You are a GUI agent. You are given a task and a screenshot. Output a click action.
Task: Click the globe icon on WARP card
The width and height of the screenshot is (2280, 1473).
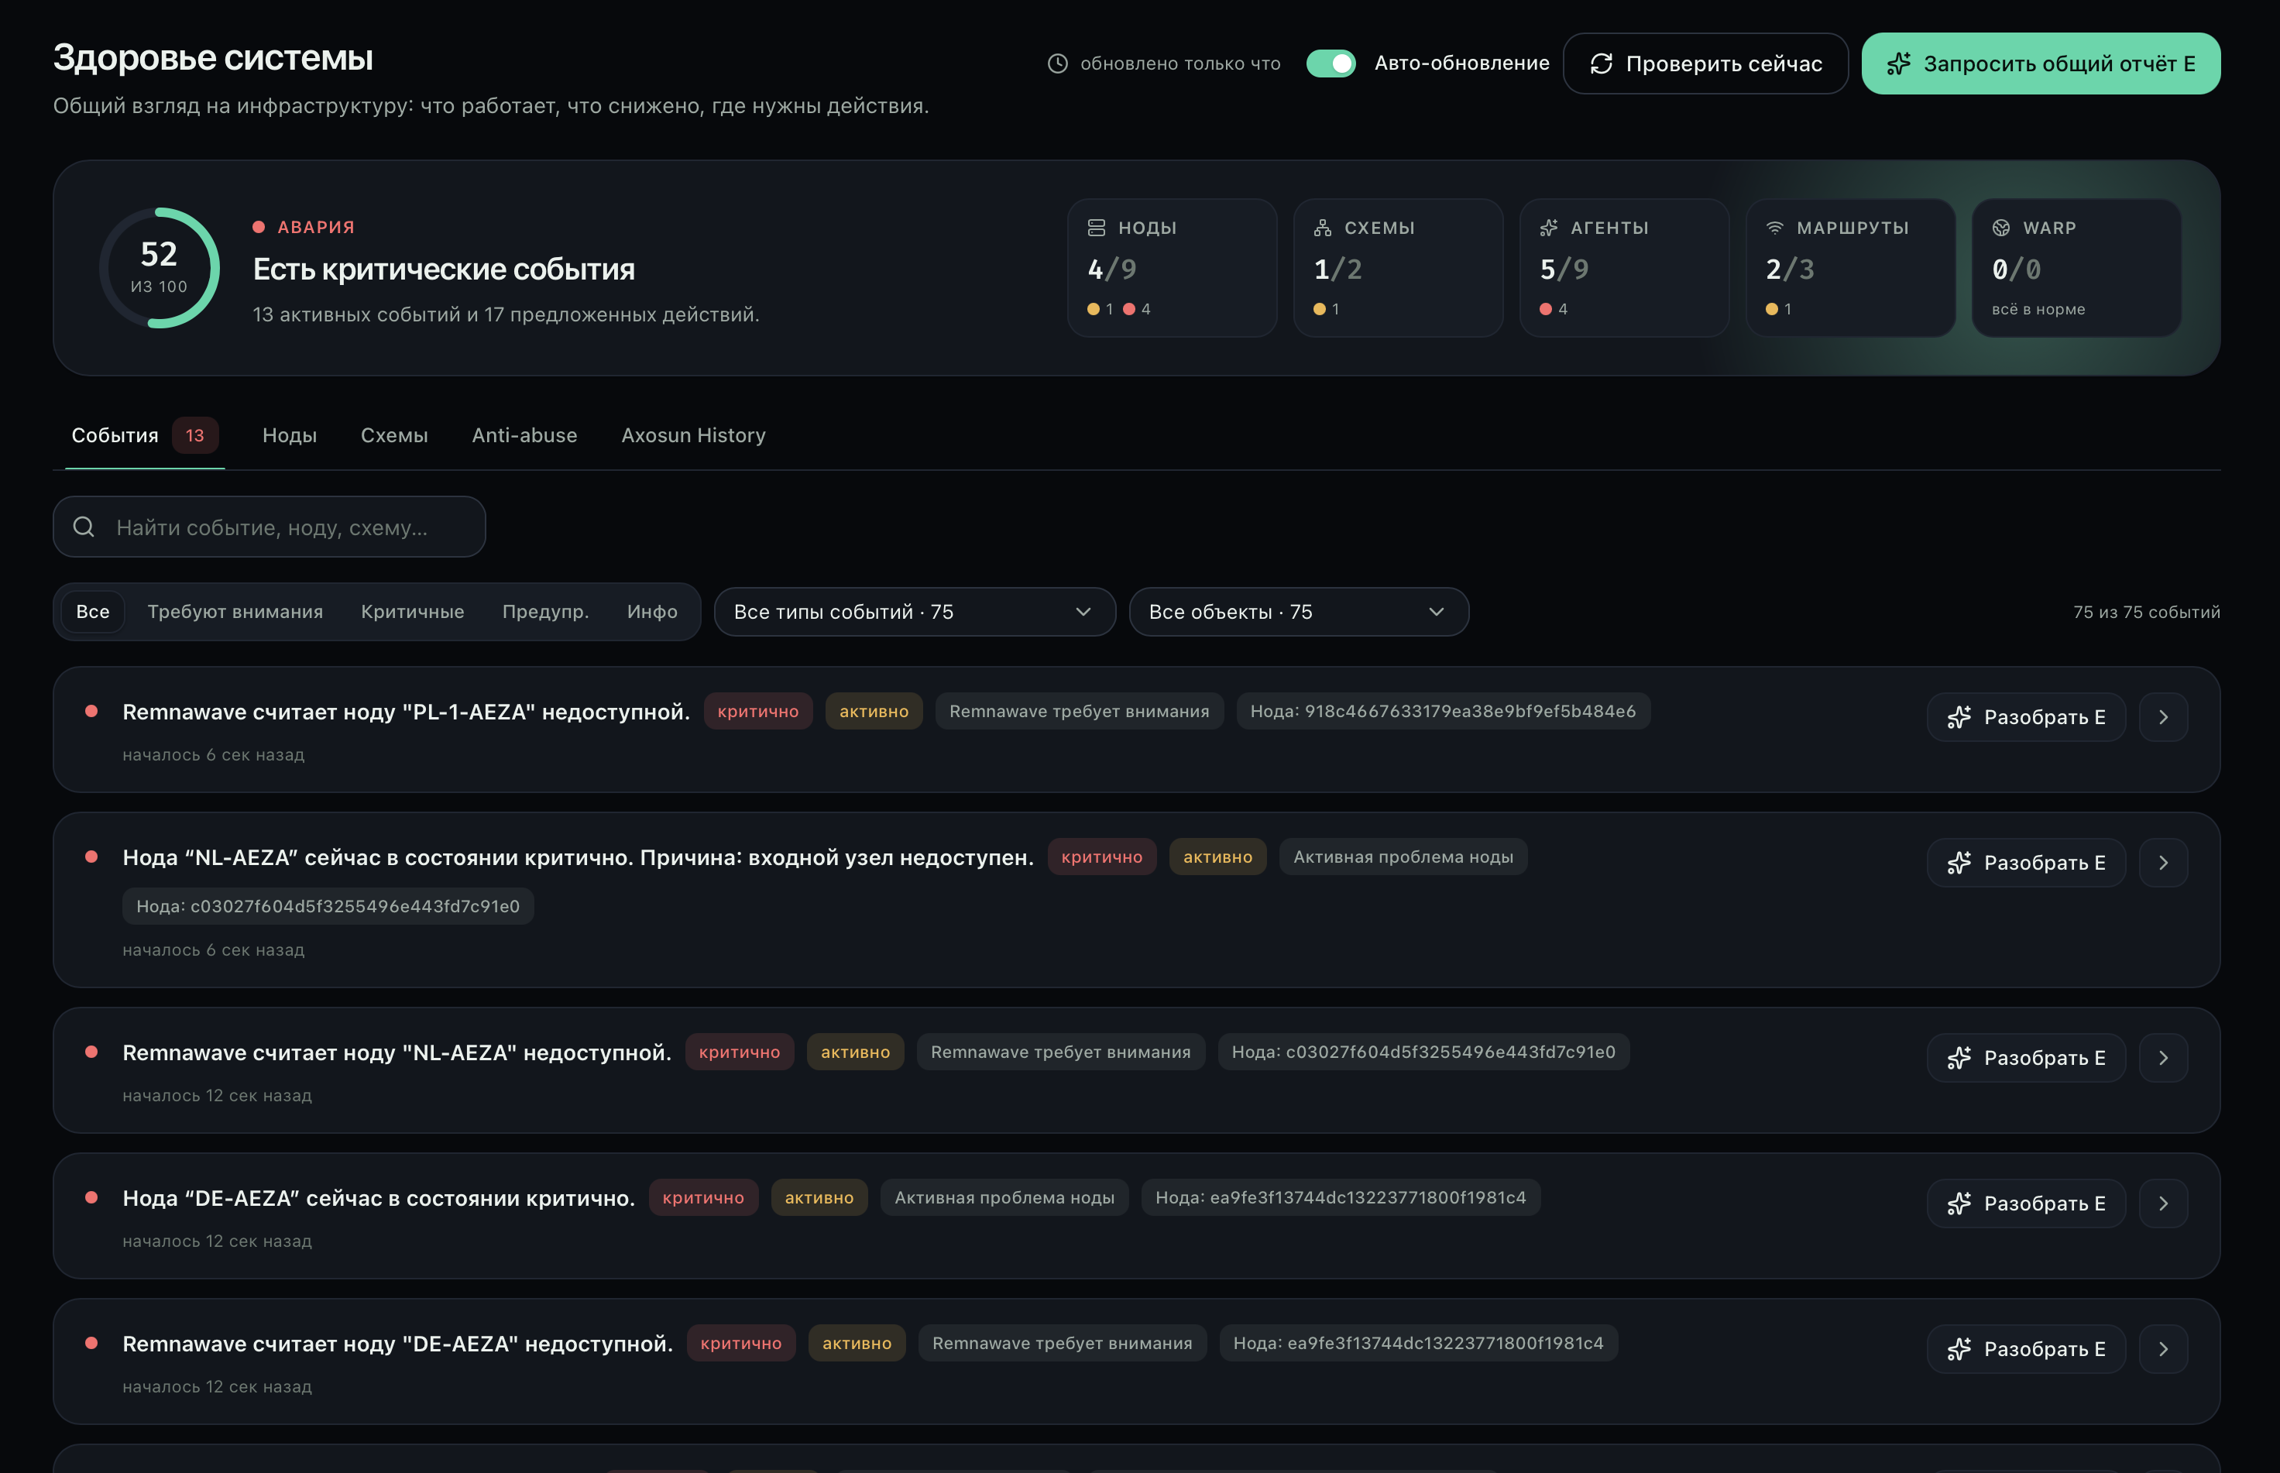coord(2000,228)
